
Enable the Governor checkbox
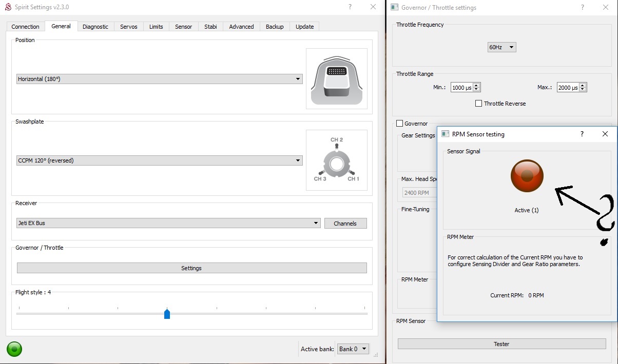400,124
